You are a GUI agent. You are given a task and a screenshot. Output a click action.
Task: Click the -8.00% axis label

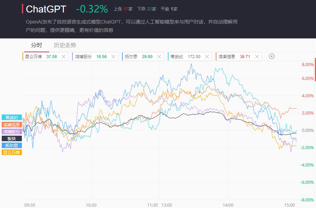tap(307, 200)
